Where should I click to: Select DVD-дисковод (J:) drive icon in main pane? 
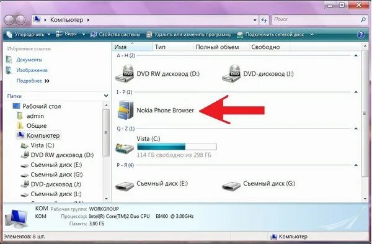(x=231, y=73)
